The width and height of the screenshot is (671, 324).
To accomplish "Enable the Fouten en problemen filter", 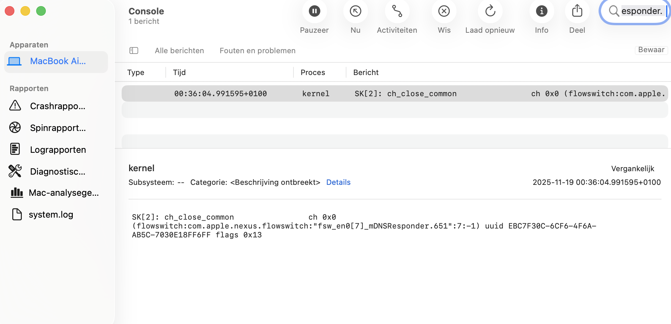I will 257,50.
